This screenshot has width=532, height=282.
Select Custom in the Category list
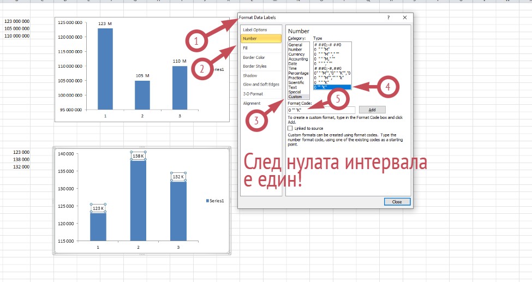pyautogui.click(x=295, y=97)
